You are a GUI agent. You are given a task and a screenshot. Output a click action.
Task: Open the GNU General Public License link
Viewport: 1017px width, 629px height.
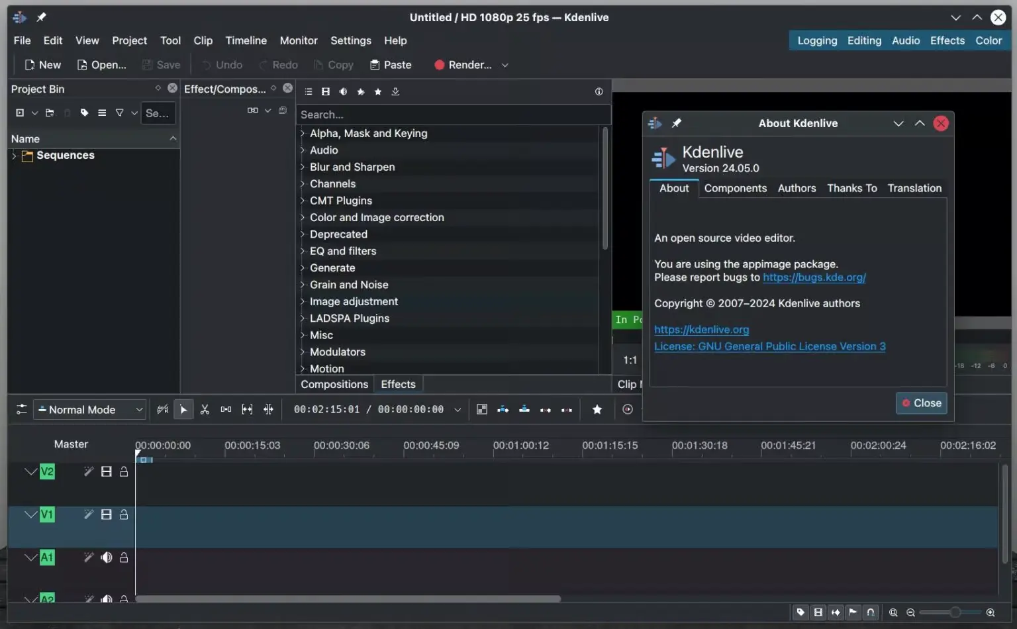(x=770, y=346)
